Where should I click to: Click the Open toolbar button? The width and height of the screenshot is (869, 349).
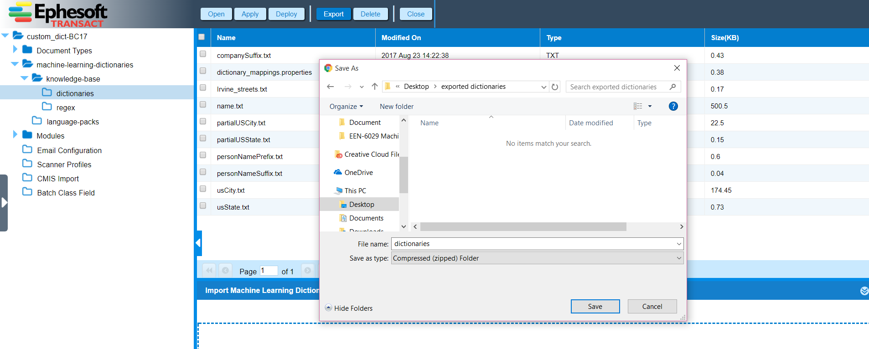(216, 14)
